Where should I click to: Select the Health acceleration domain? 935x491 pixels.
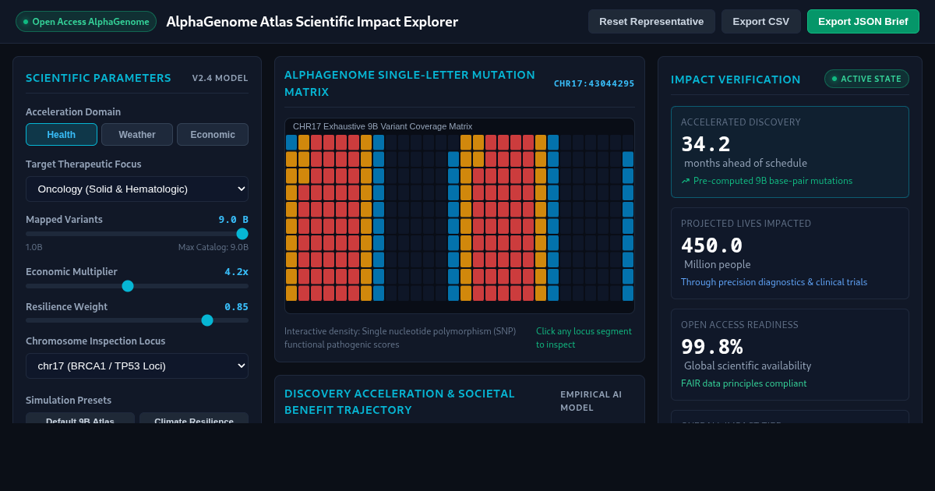coord(62,134)
